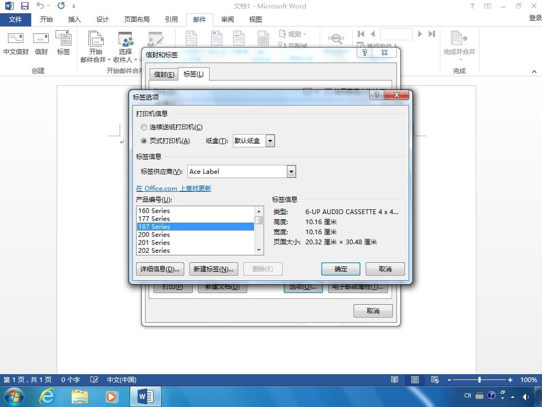Click Word Help question mark icon
This screenshot has width=542, height=407.
472,6
